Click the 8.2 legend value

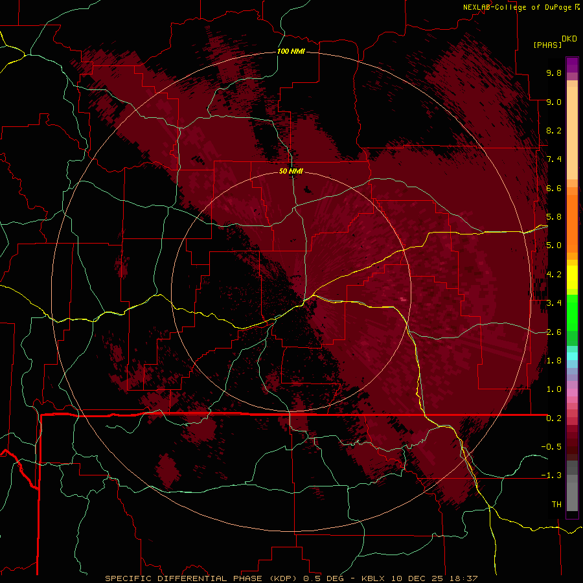coord(554,130)
